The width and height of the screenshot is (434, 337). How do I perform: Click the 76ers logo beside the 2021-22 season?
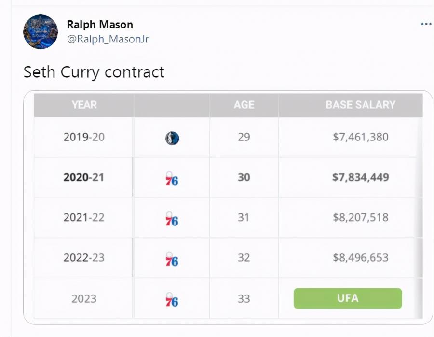click(x=171, y=217)
